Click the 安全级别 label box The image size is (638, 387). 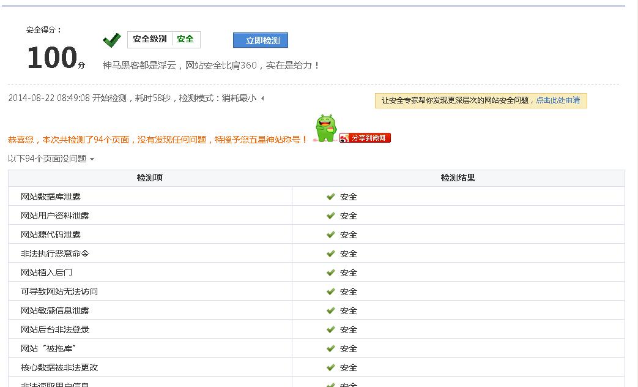[x=150, y=39]
